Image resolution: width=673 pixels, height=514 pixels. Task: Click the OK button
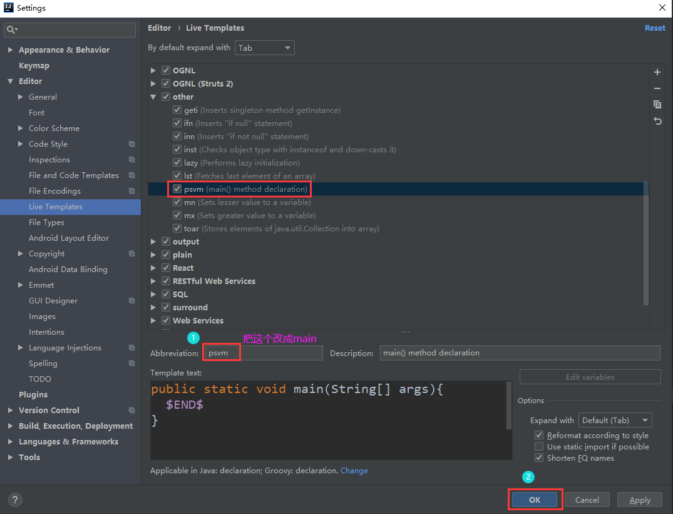[x=535, y=500]
